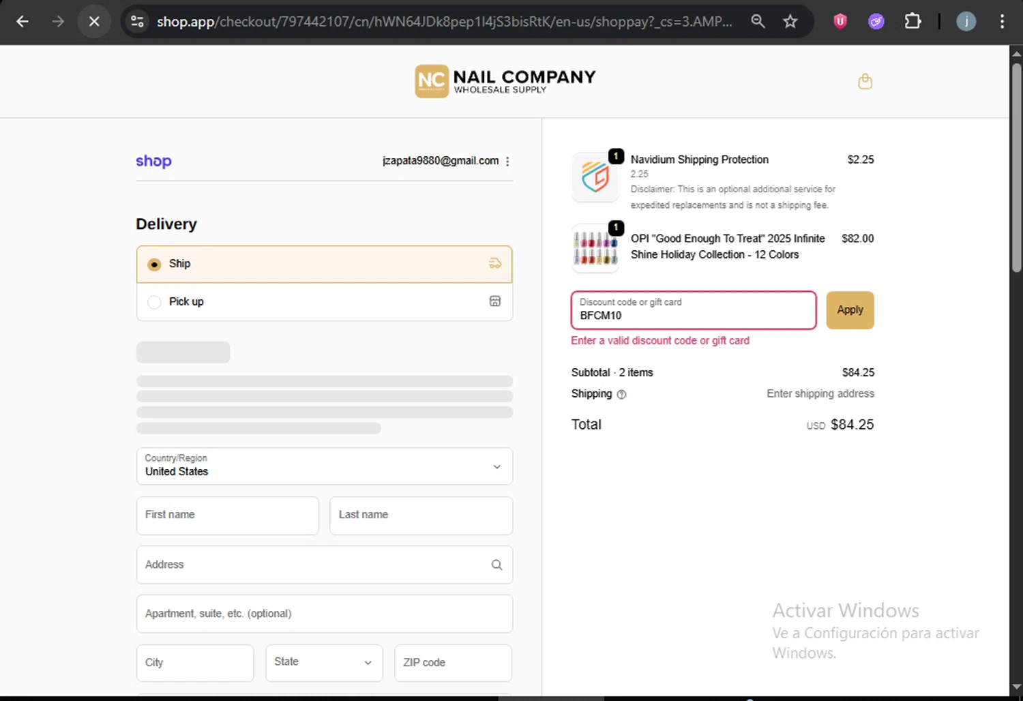Focus the First name field

pyautogui.click(x=228, y=515)
